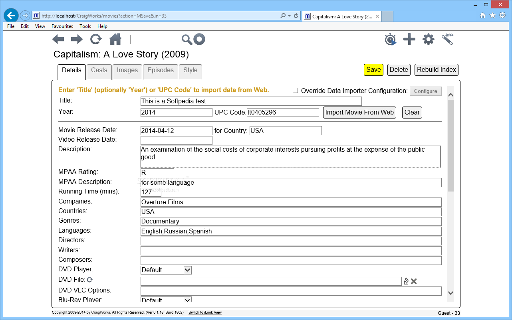Open browser favorites star icon
Image resolution: width=512 pixels, height=320 pixels.
(x=492, y=16)
